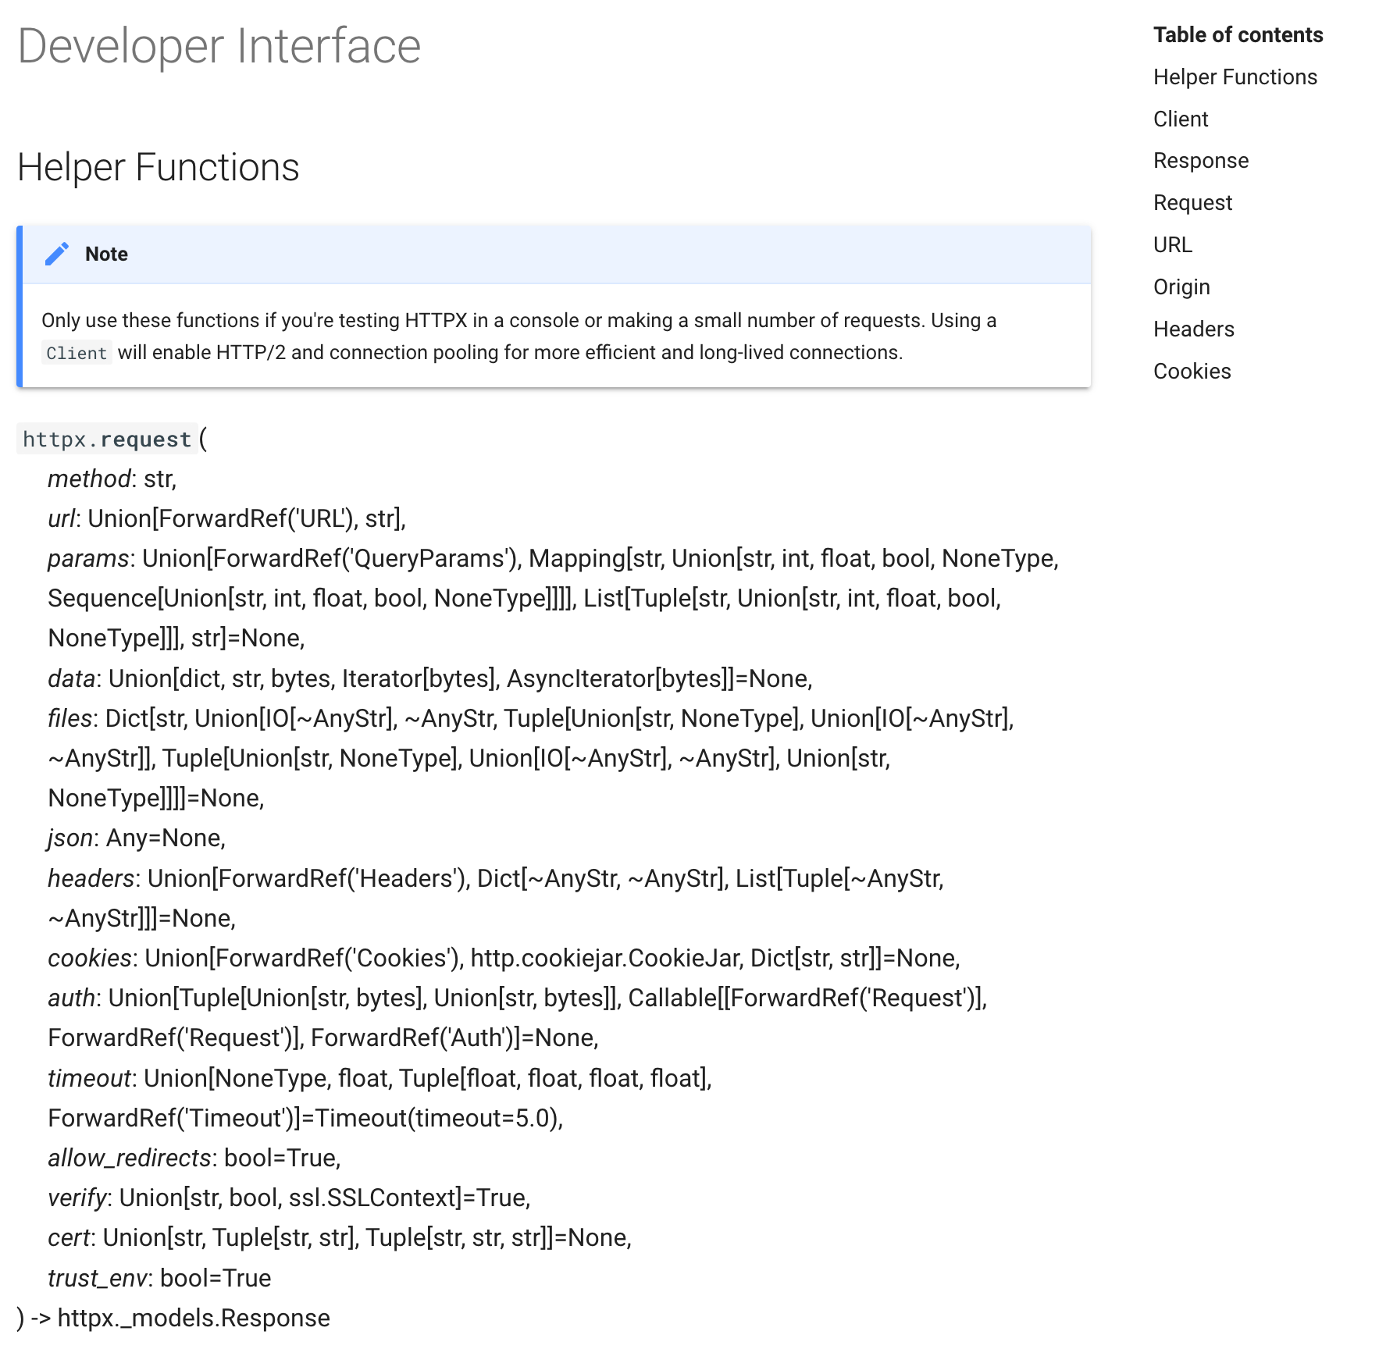This screenshot has width=1379, height=1349.
Task: Click the 'verify' parameter name
Action: pyautogui.click(x=77, y=1198)
